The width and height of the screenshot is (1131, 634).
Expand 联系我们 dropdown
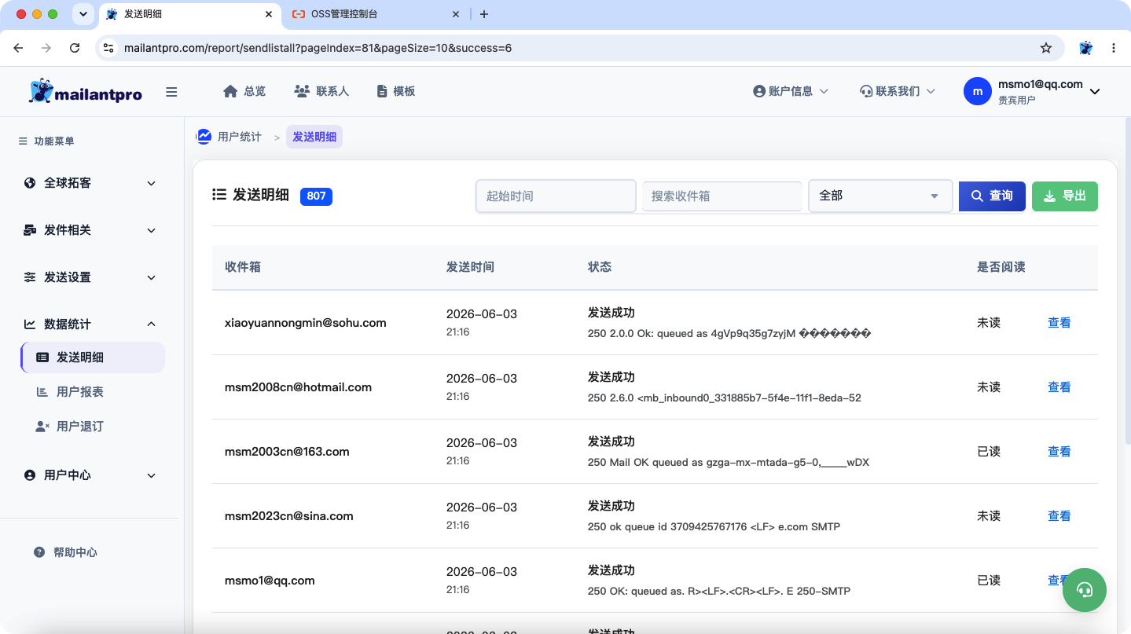pyautogui.click(x=898, y=91)
